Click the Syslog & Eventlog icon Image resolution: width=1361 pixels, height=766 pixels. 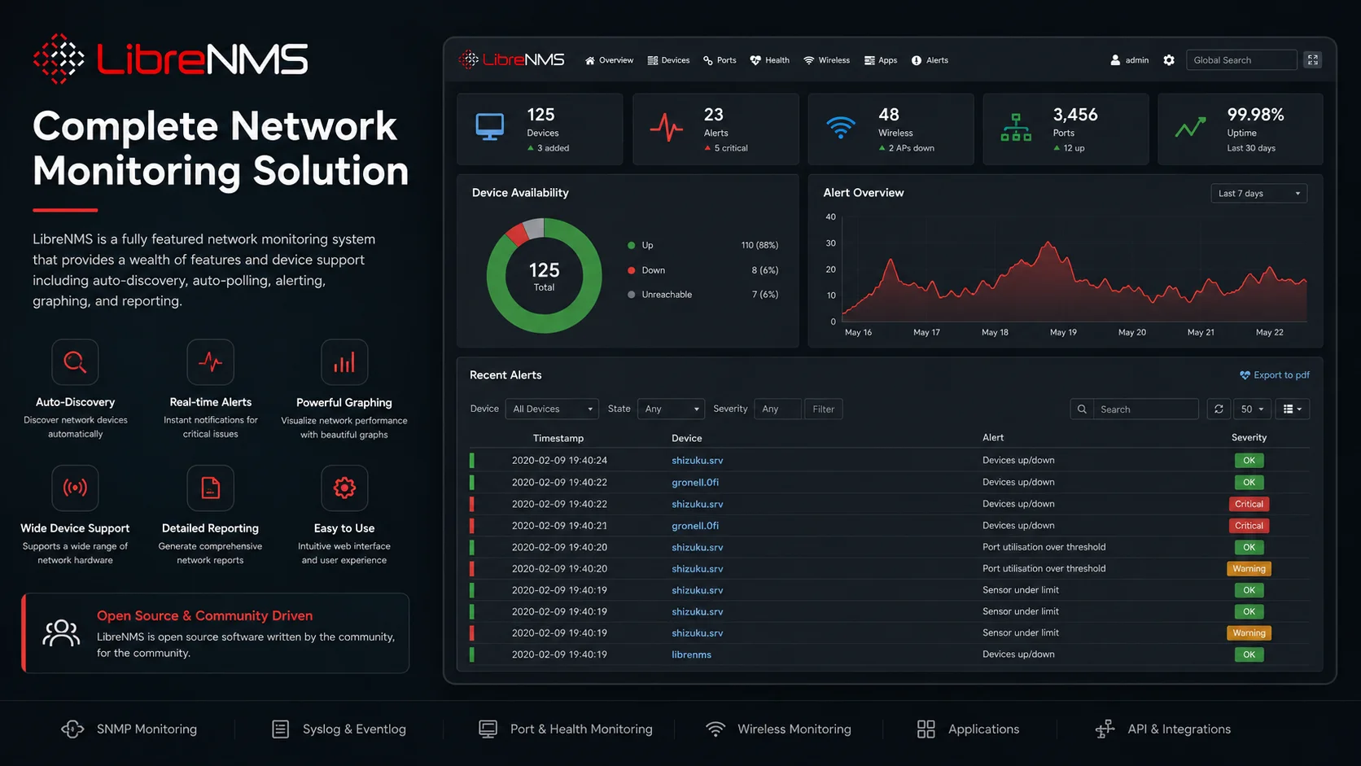[281, 729]
